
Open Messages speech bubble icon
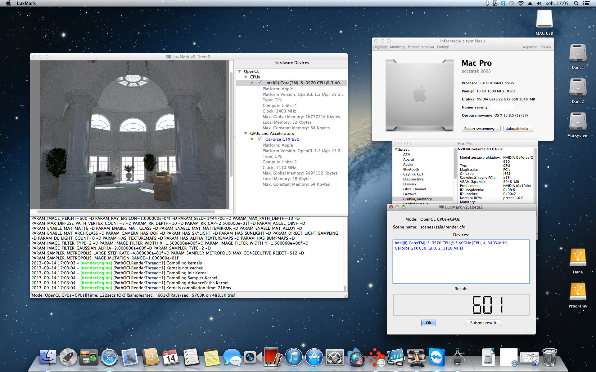pyautogui.click(x=232, y=357)
